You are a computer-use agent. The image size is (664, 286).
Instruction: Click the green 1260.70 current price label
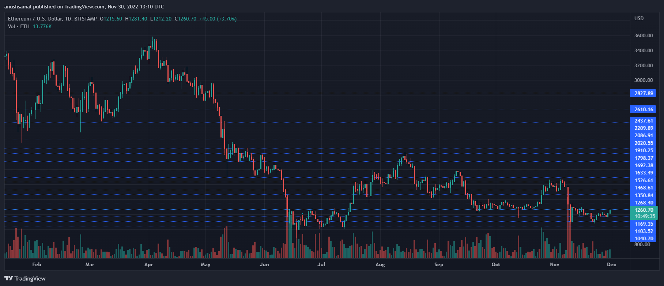pyautogui.click(x=644, y=210)
